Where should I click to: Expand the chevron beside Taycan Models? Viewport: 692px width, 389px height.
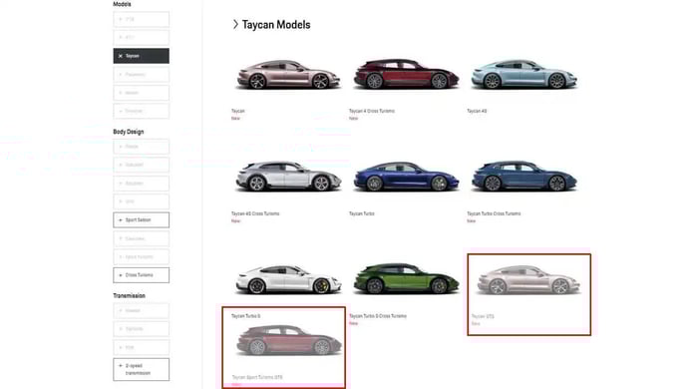(x=235, y=25)
